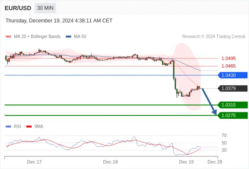Click the RSI legend label
The image size is (249, 169).
[17, 127]
